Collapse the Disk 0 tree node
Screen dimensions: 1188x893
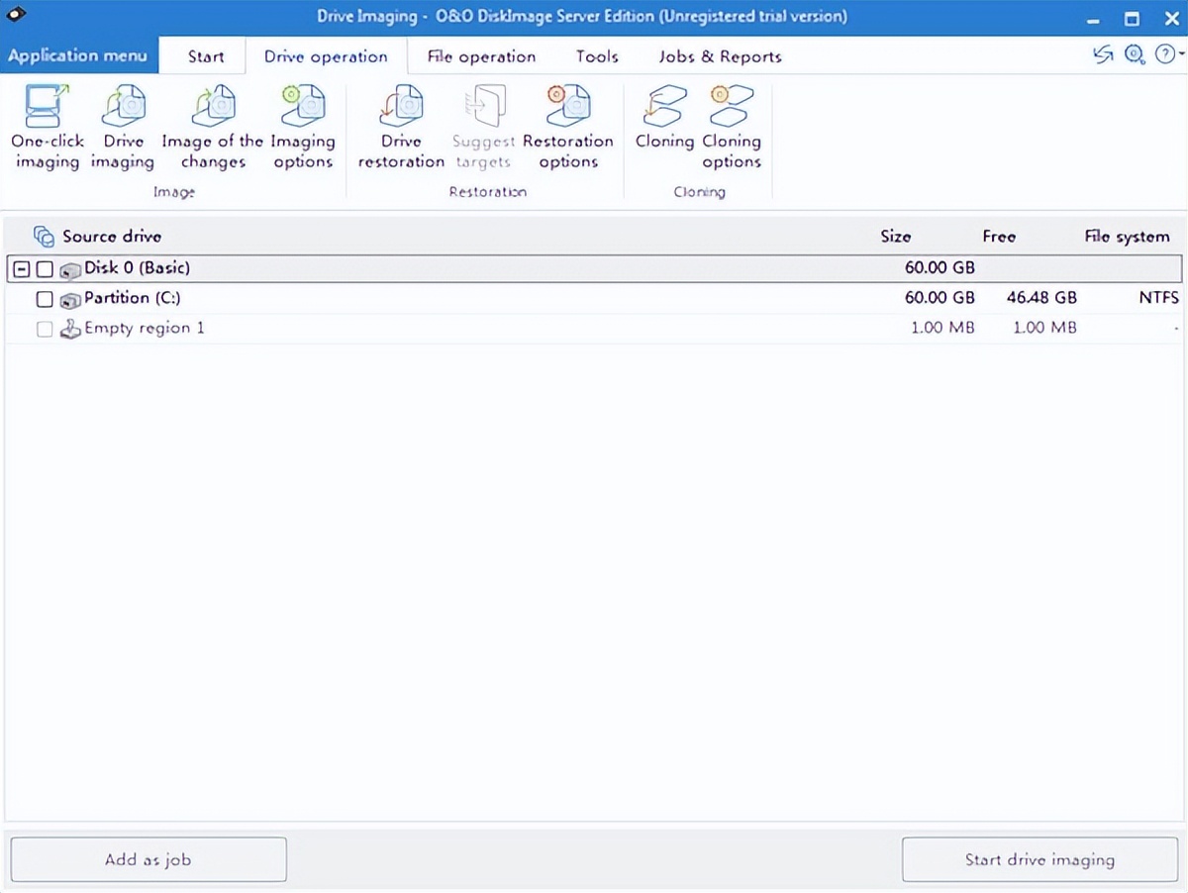tap(22, 269)
